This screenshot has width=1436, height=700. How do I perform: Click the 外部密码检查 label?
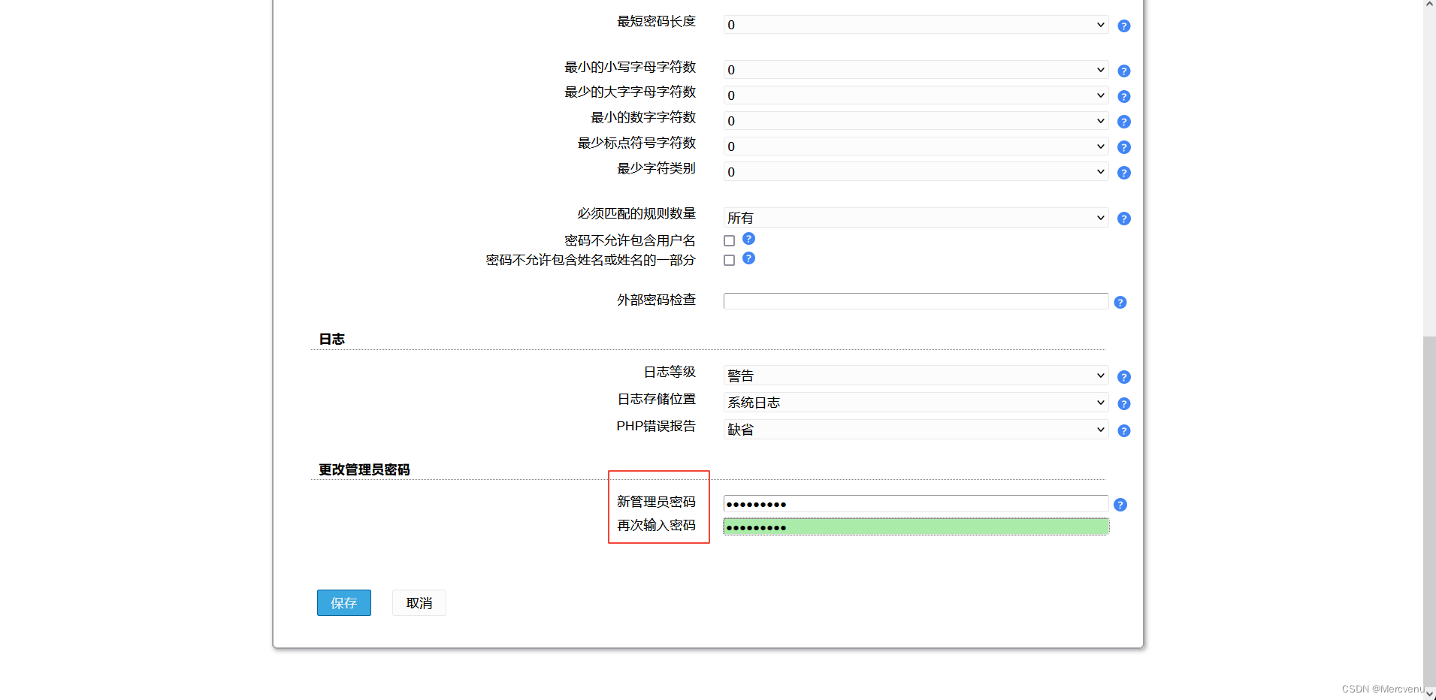click(657, 300)
